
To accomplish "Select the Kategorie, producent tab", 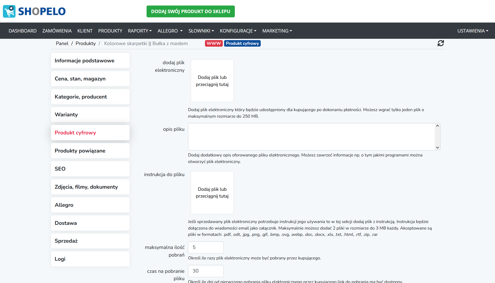I will click(90, 97).
